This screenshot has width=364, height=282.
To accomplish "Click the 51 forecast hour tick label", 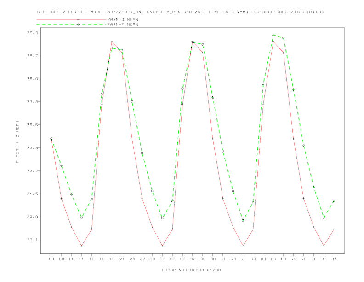I will pos(223,259).
